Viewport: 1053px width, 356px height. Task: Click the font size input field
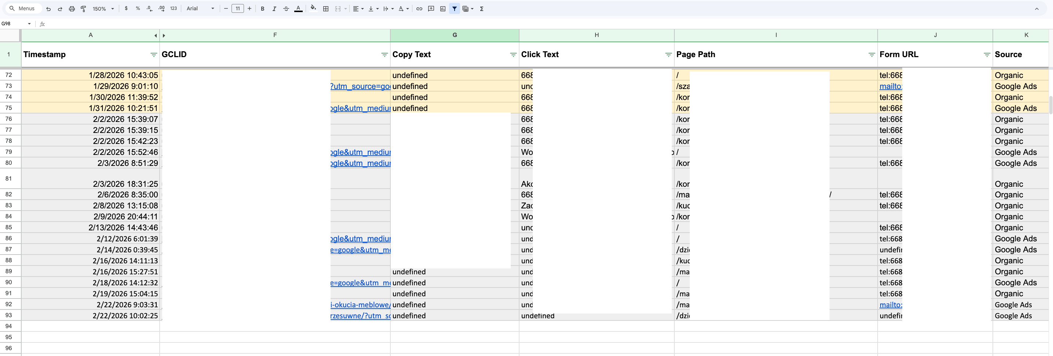coord(237,8)
